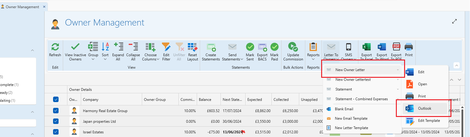Click Expand All icon
Screen dimensions: 470x137
[118, 46]
